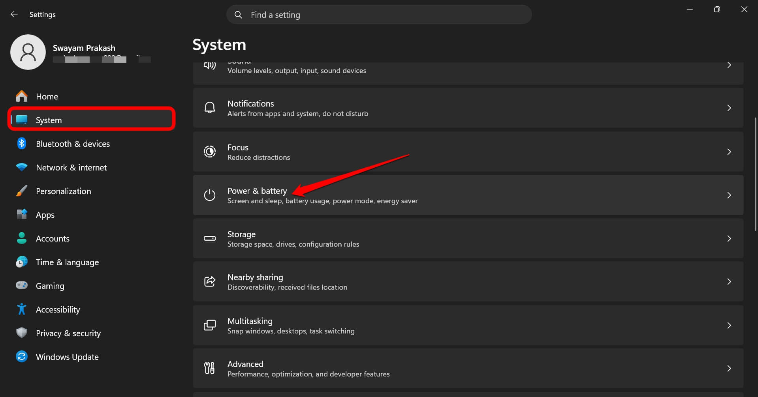Viewport: 758px width, 397px height.
Task: Open Accounts settings section
Action: pos(91,238)
